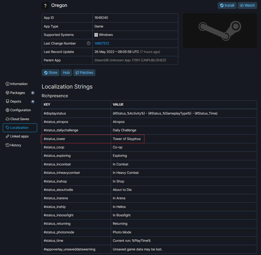261x255 pixels.
Task: Click the Windows logo in Supported Systems
Action: pos(96,35)
